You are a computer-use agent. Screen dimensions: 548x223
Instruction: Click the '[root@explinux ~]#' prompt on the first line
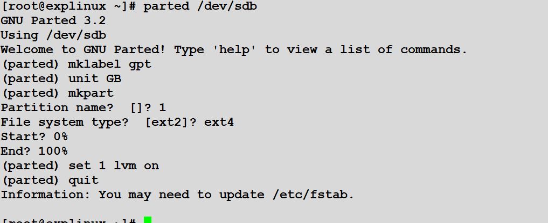coord(68,6)
